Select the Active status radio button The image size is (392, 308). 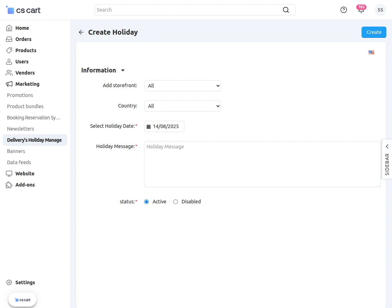point(147,202)
